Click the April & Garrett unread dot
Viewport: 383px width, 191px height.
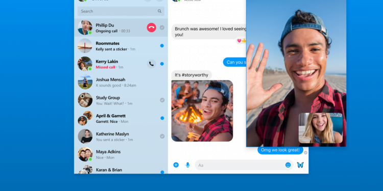162,118
